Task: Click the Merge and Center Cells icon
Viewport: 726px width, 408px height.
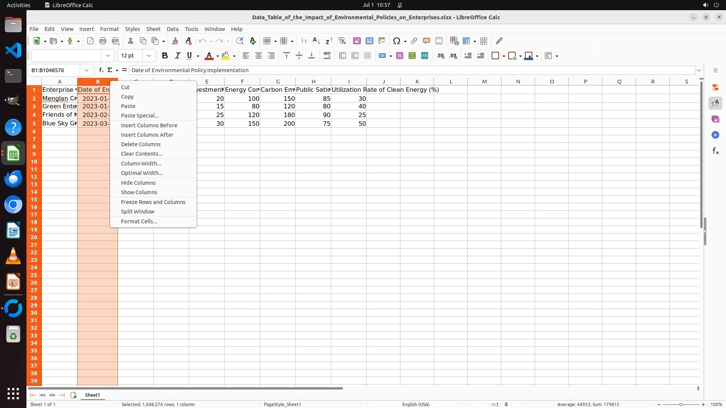Action: [342, 56]
